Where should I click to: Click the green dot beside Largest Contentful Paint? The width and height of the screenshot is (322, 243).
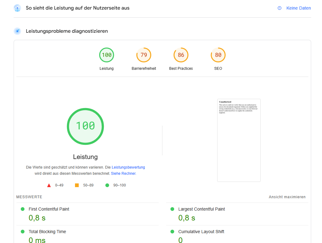point(172,209)
